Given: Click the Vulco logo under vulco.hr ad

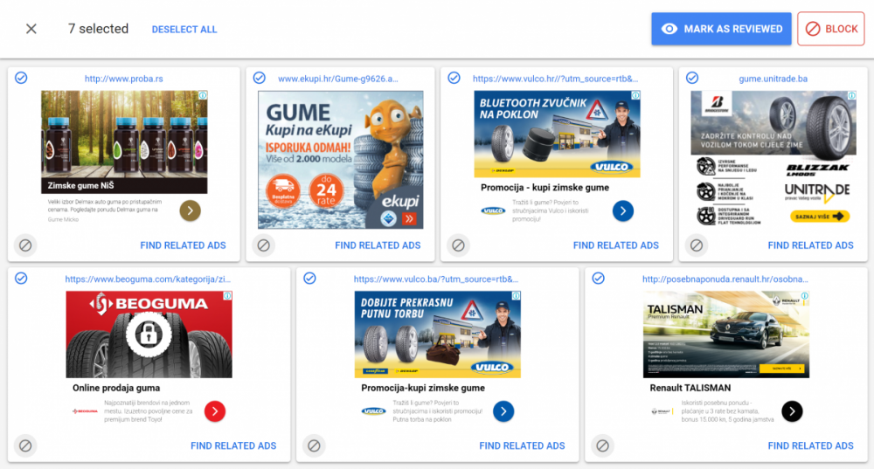Looking at the screenshot, I should (x=493, y=210).
